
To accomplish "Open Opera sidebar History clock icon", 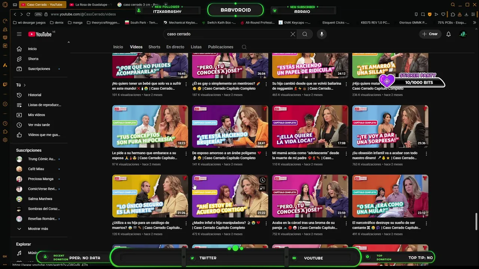I will pyautogui.click(x=5, y=123).
